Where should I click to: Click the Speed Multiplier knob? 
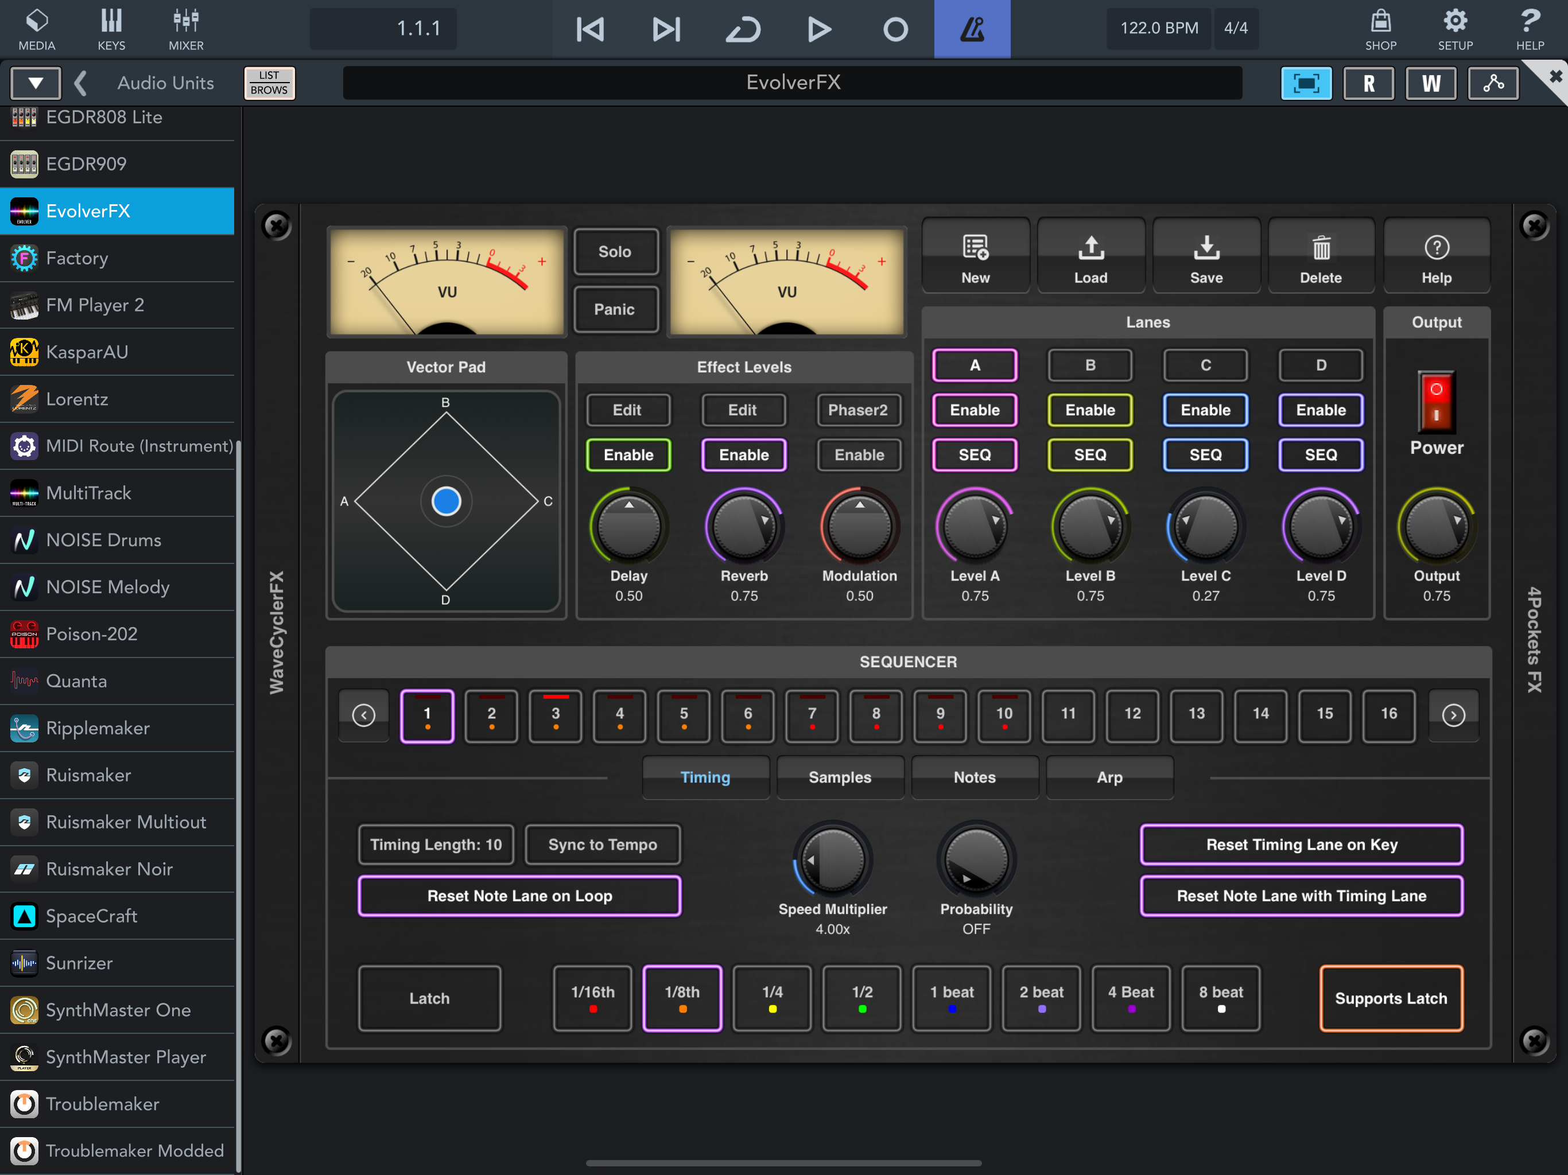click(x=832, y=861)
